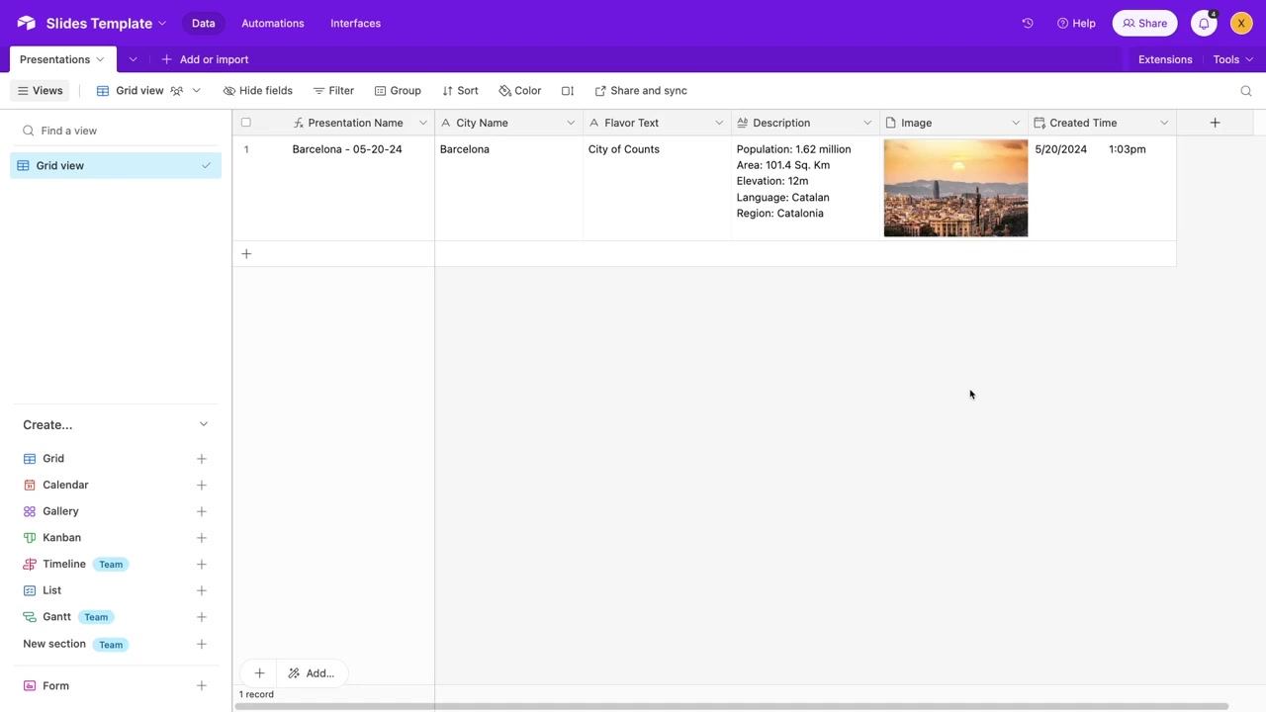The width and height of the screenshot is (1266, 712).
Task: Open the Flavor Text field menu
Action: 719,123
